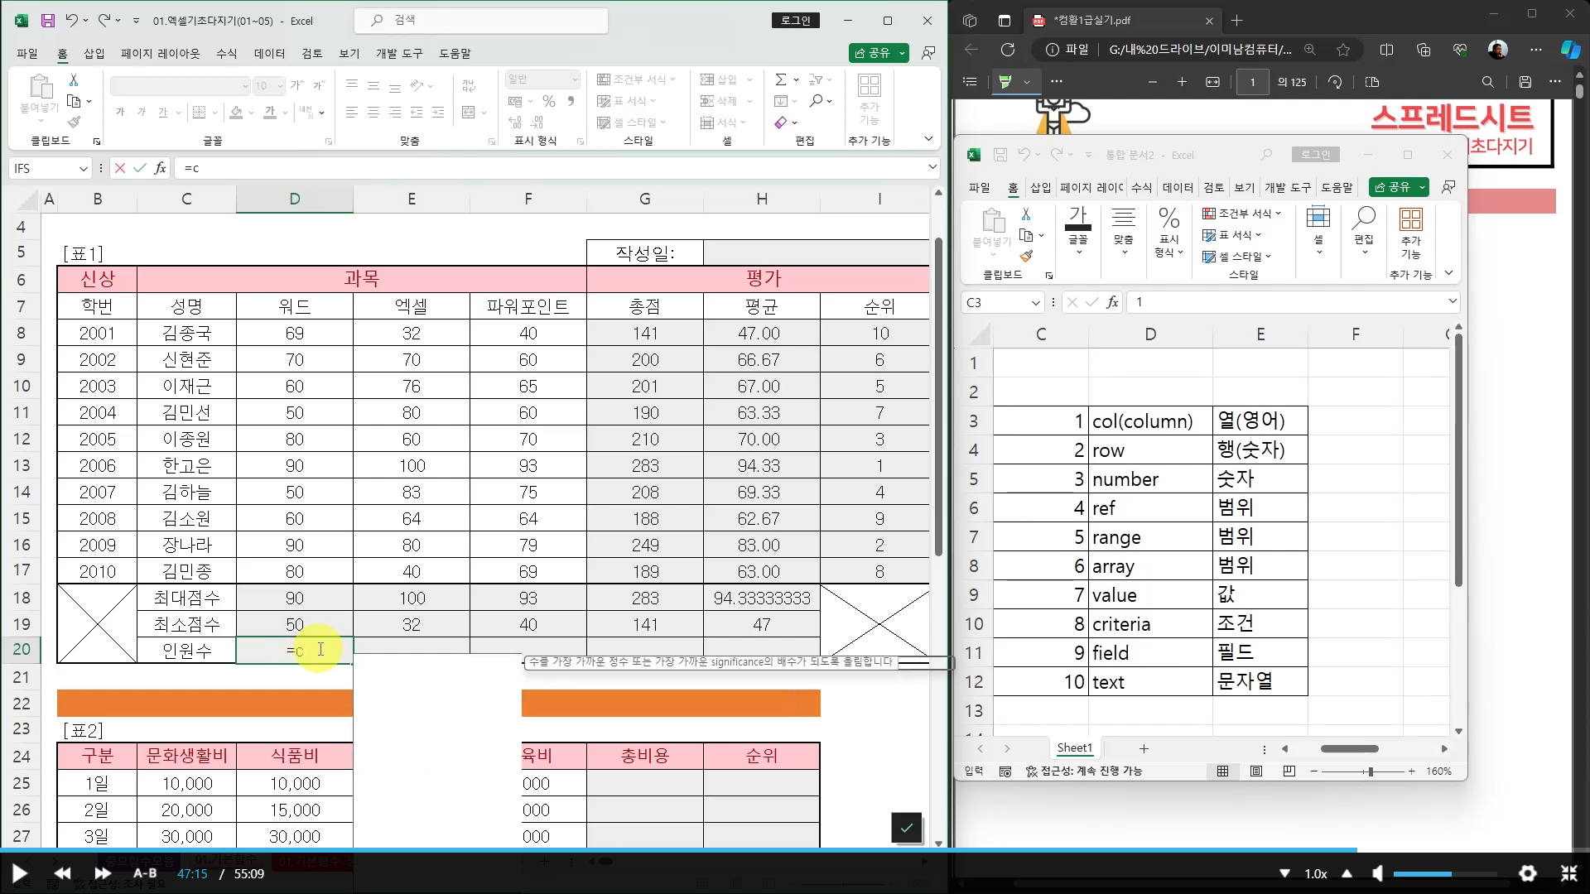Screen dimensions: 1590x894
Task: Open the highlighter options dropdown arrow
Action: coord(1027,82)
